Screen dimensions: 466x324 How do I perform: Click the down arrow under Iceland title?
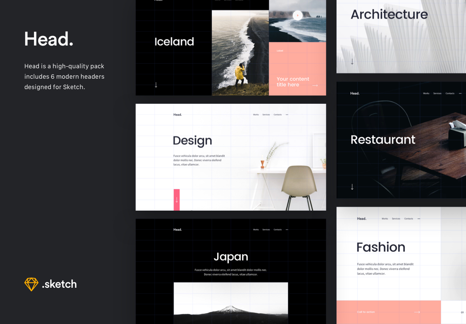coord(156,85)
